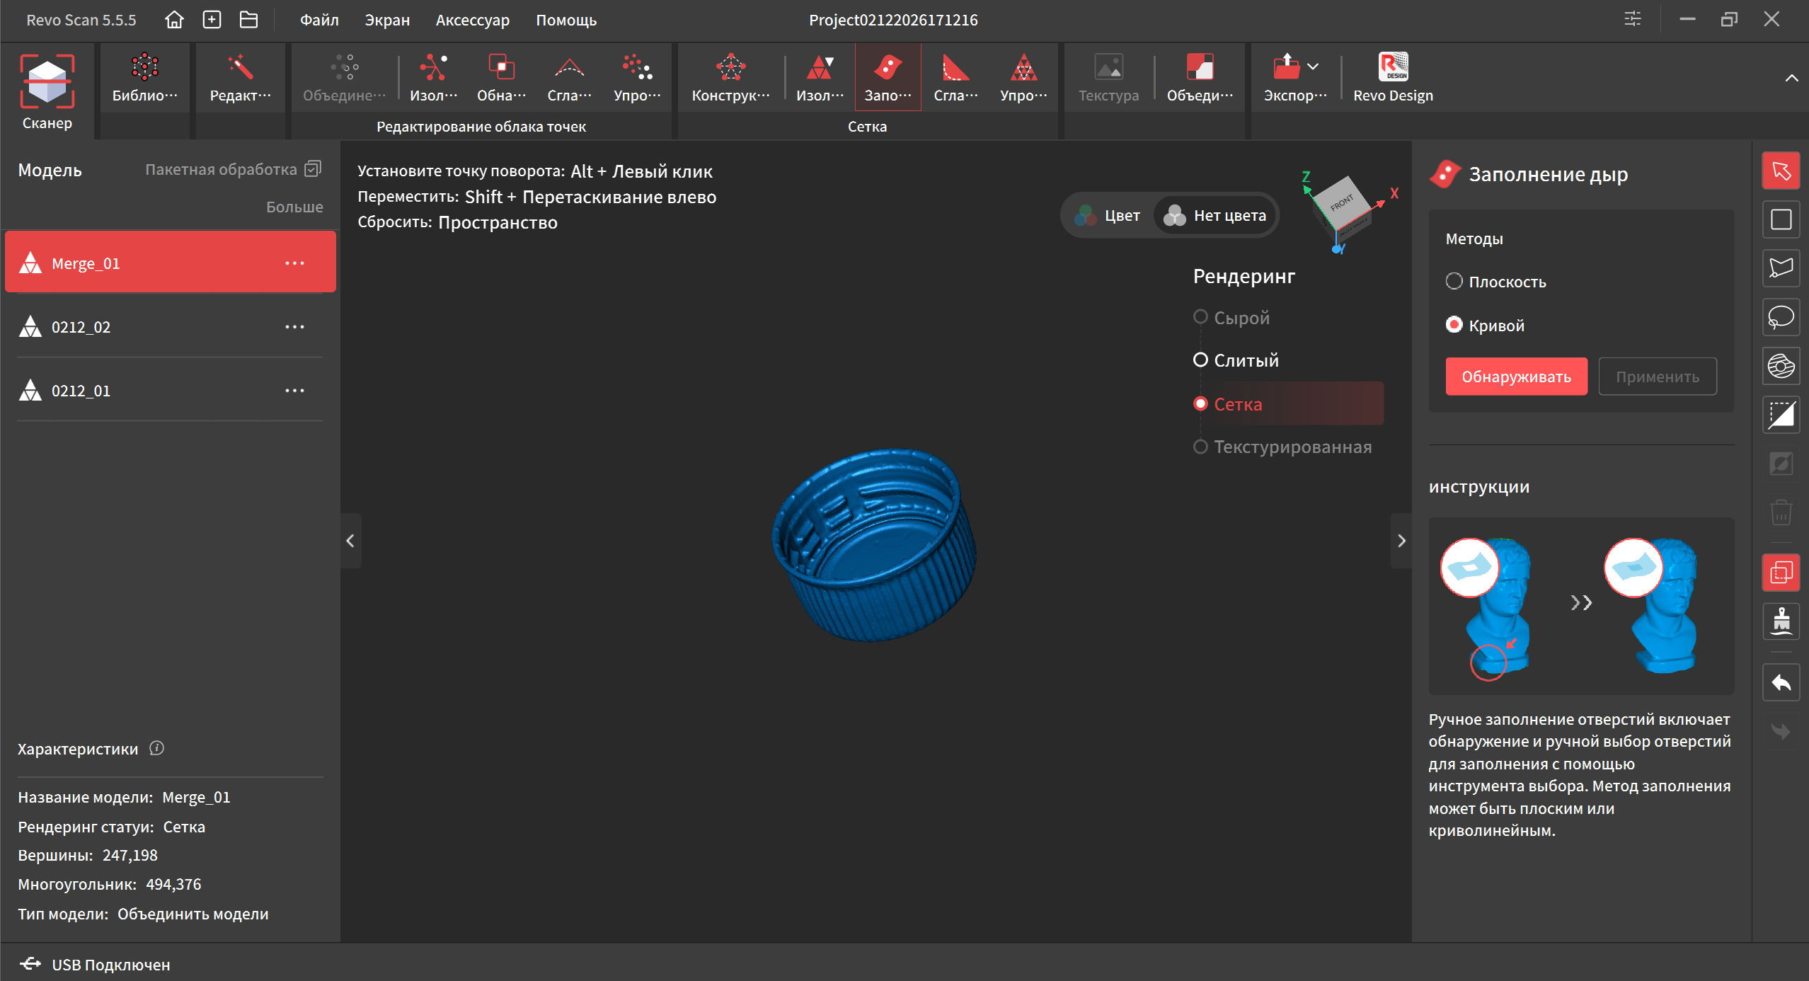Collapse the left model panel arrow
The image size is (1809, 981).
coord(350,541)
